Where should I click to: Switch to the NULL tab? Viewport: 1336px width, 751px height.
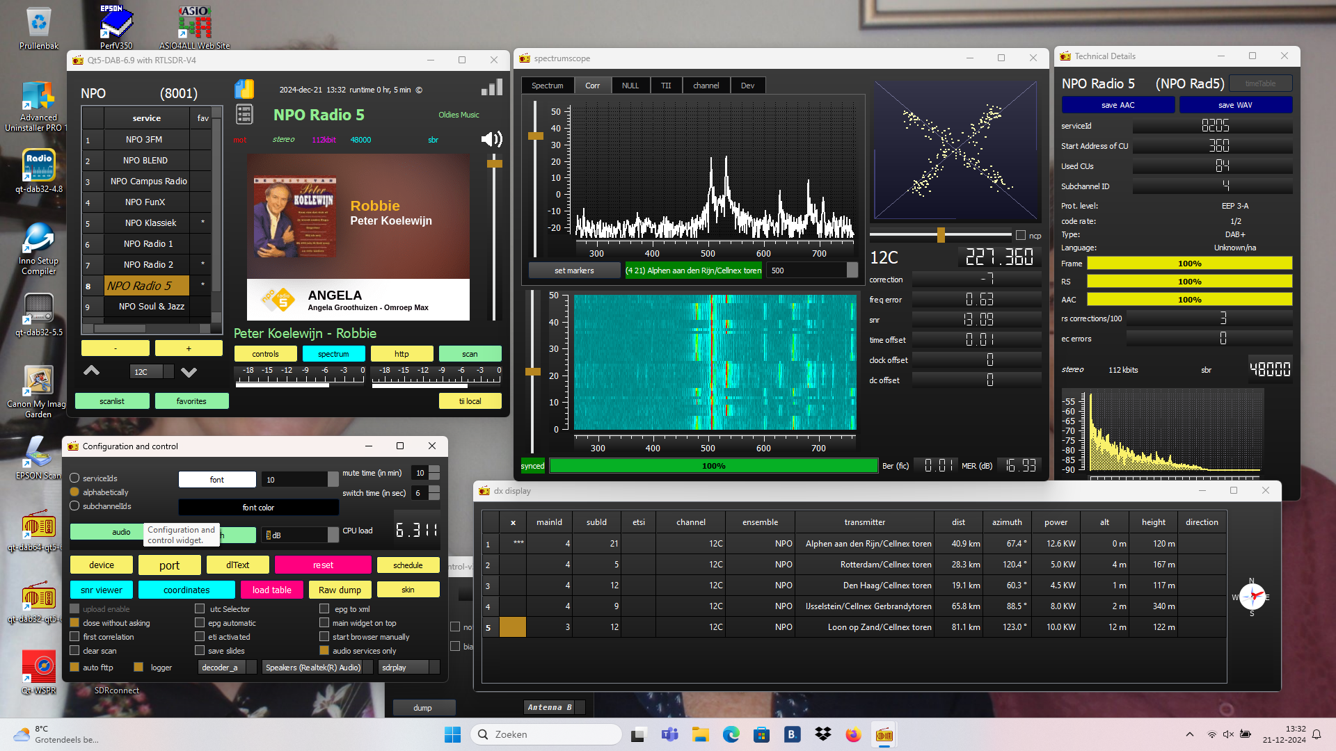630,86
